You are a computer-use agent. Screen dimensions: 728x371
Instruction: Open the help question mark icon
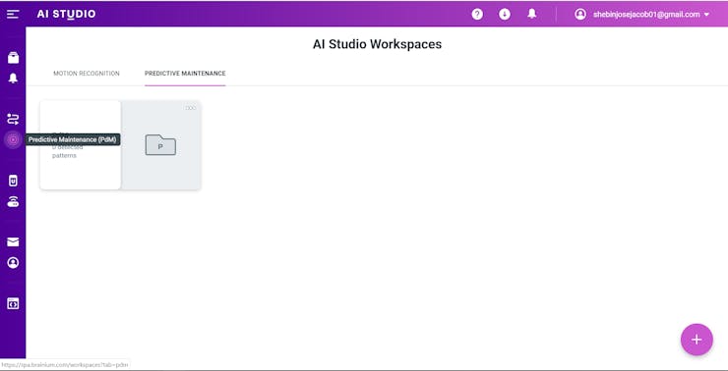point(477,15)
